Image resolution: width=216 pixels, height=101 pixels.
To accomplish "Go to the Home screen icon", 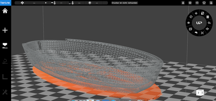I will [5, 11].
